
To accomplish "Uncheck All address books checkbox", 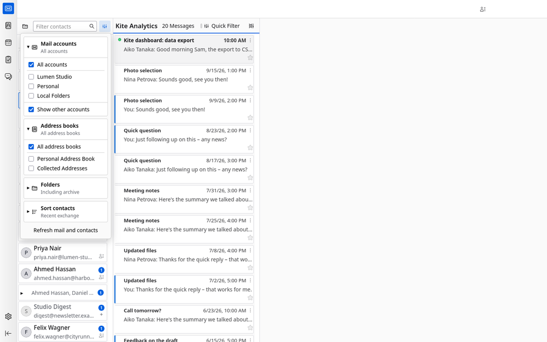I will [31, 146].
